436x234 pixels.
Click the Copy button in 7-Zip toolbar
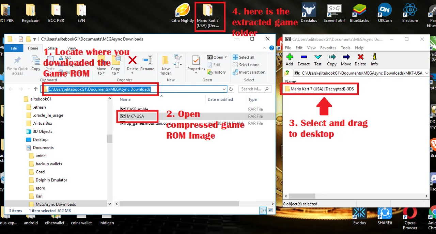coord(332,60)
